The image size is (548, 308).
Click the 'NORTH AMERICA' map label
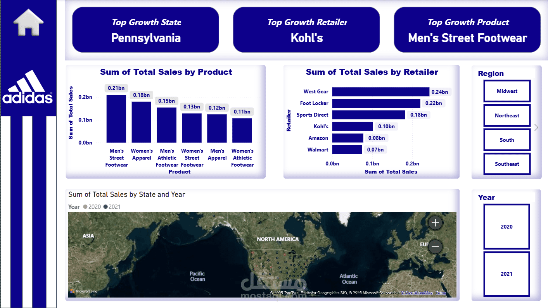pos(278,239)
